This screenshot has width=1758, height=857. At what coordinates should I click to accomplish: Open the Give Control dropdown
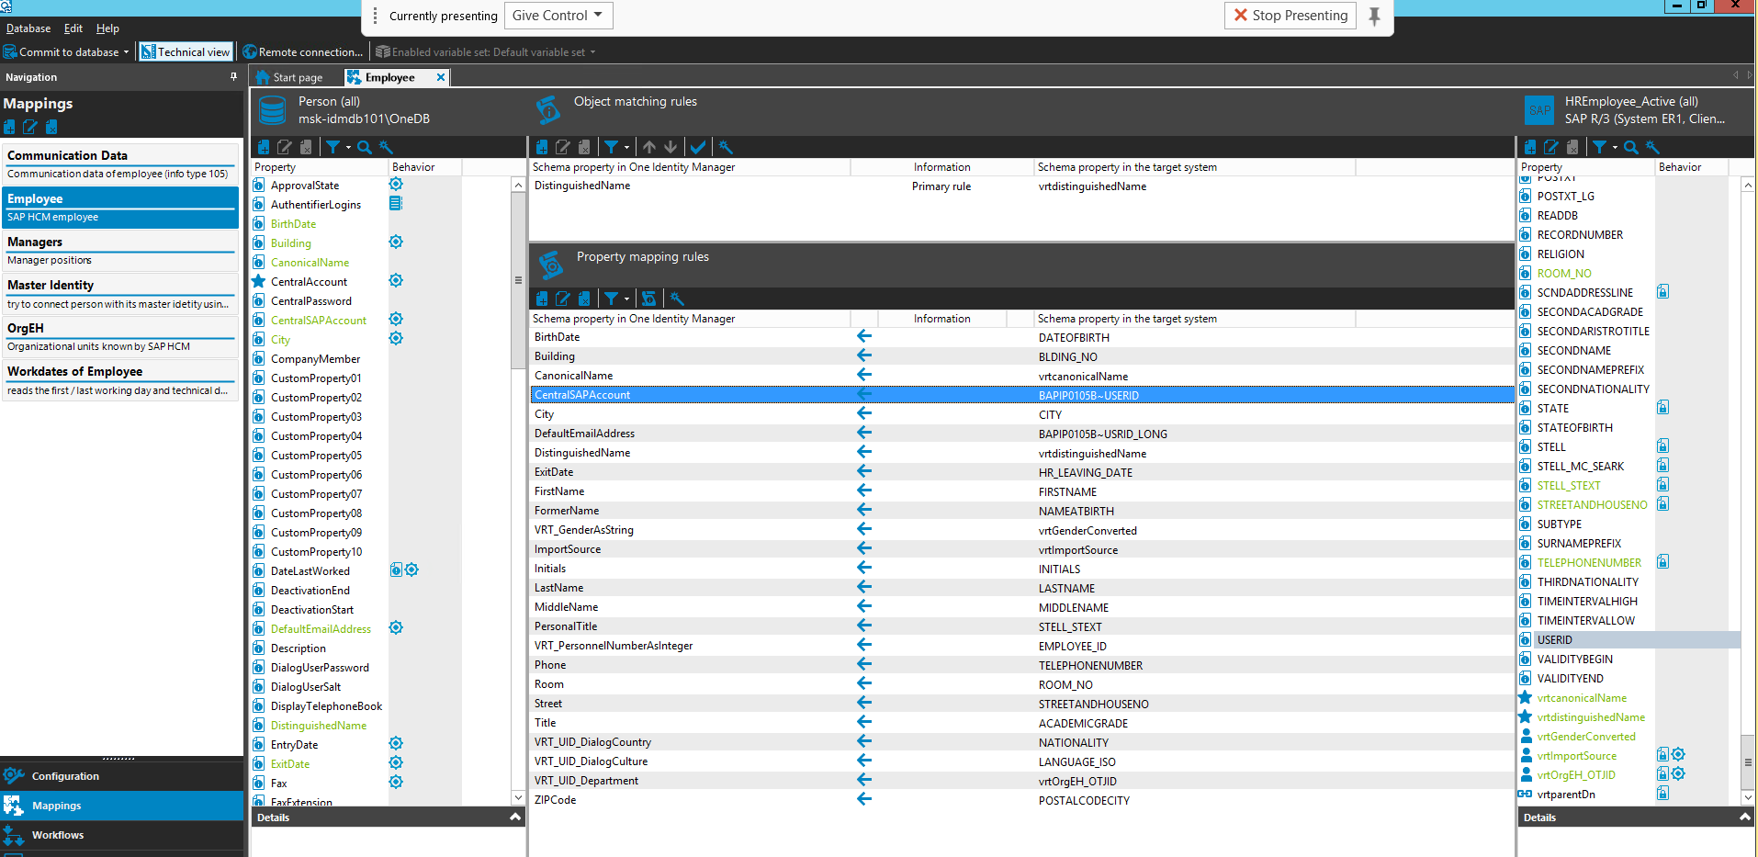[558, 16]
